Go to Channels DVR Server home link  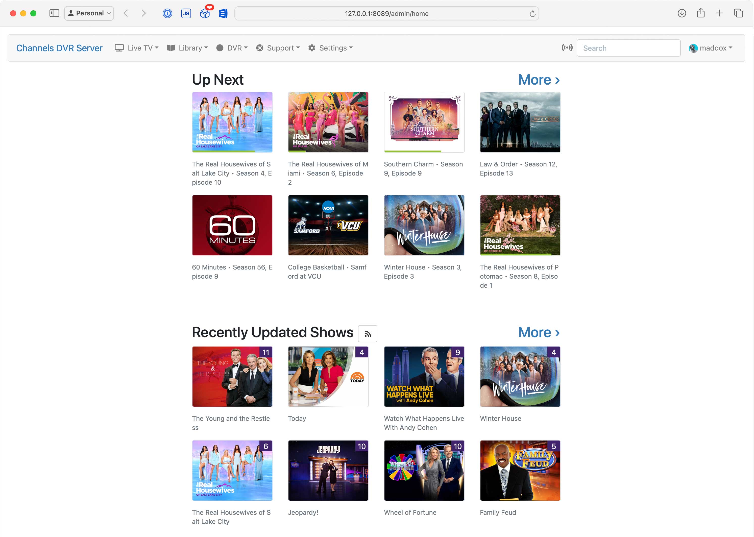coord(59,48)
